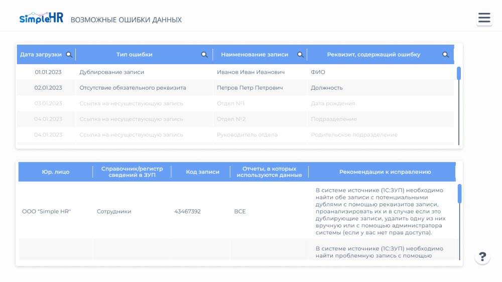Select ООО "Simple HR" cell
This screenshot has height=282, width=502.
coord(46,211)
